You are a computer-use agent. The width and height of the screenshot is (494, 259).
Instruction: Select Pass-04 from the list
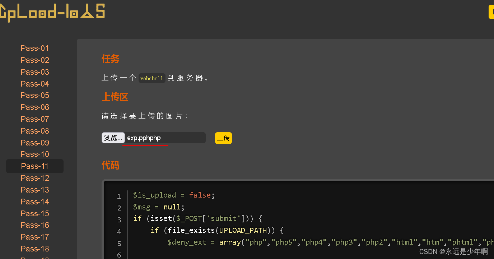click(x=35, y=84)
